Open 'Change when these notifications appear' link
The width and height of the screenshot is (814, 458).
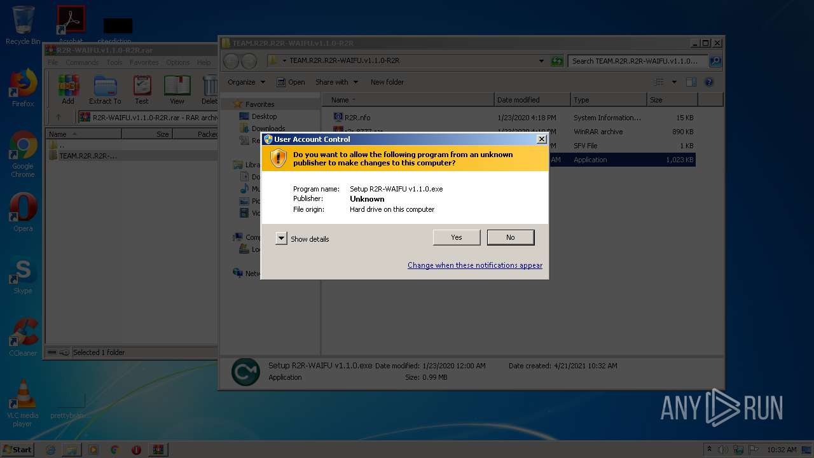pos(475,265)
